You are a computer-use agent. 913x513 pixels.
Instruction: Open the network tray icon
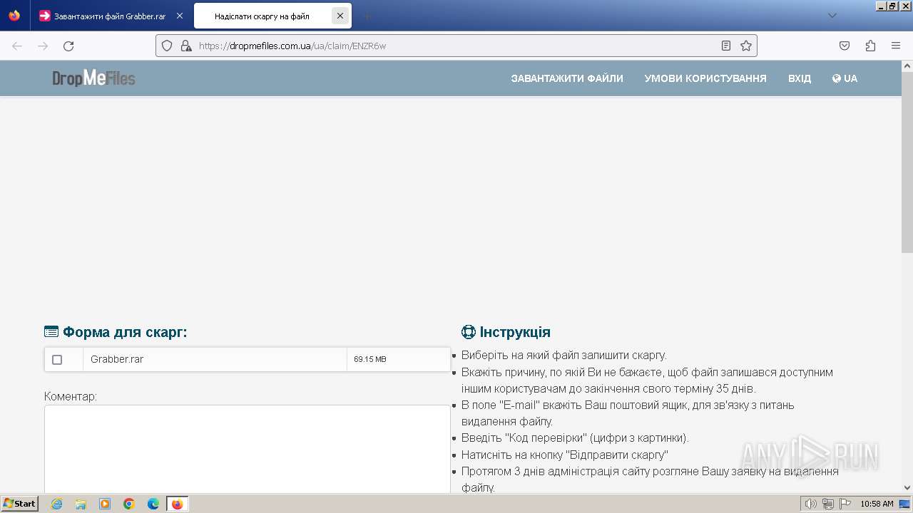(x=828, y=504)
